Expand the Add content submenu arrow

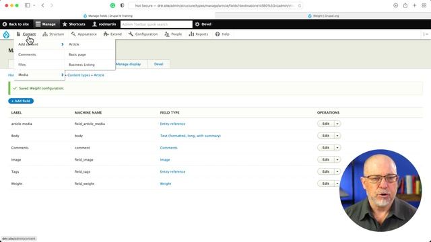pos(63,44)
